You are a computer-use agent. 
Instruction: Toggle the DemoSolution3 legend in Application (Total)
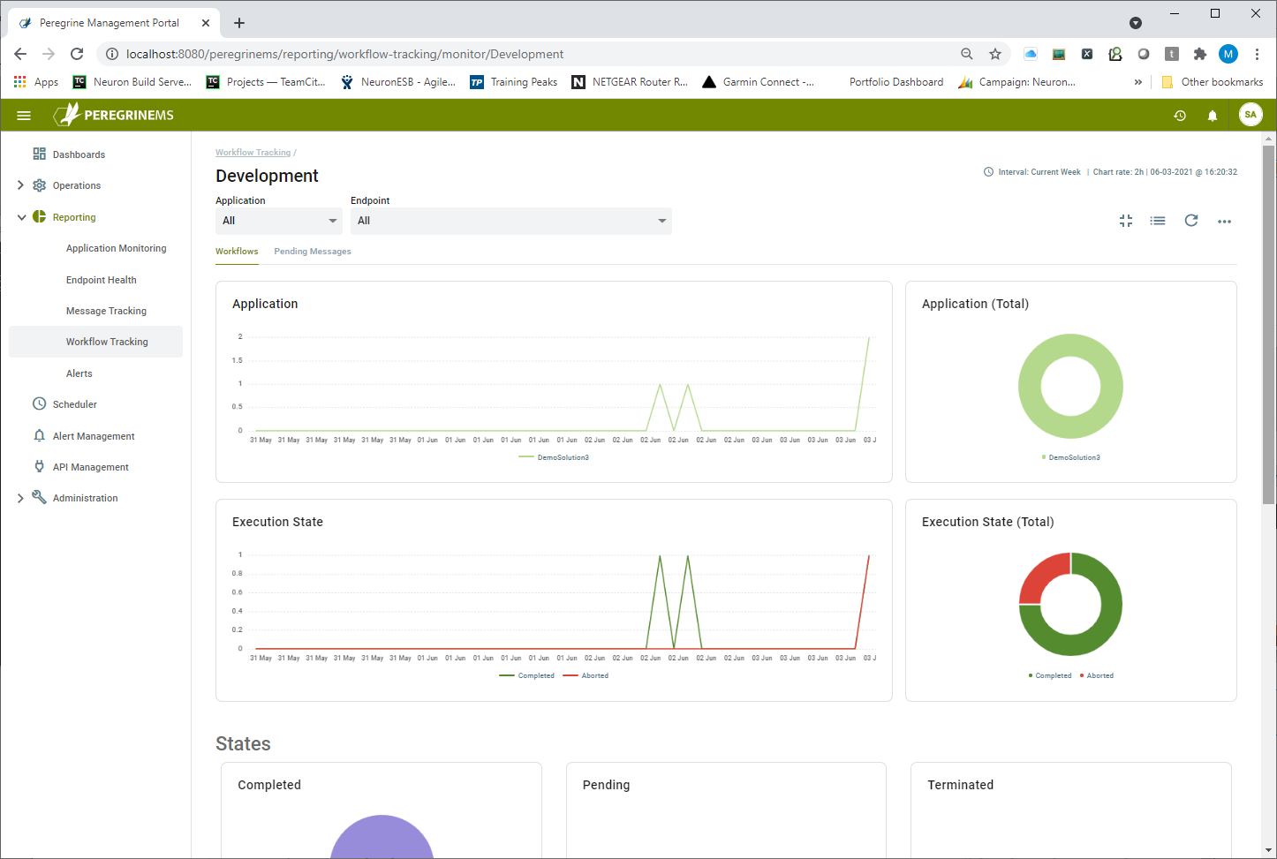click(x=1071, y=457)
